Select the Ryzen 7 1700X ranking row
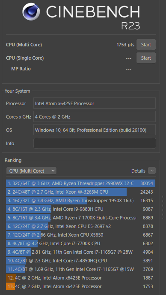This screenshot has width=166, height=295. tap(80, 218)
